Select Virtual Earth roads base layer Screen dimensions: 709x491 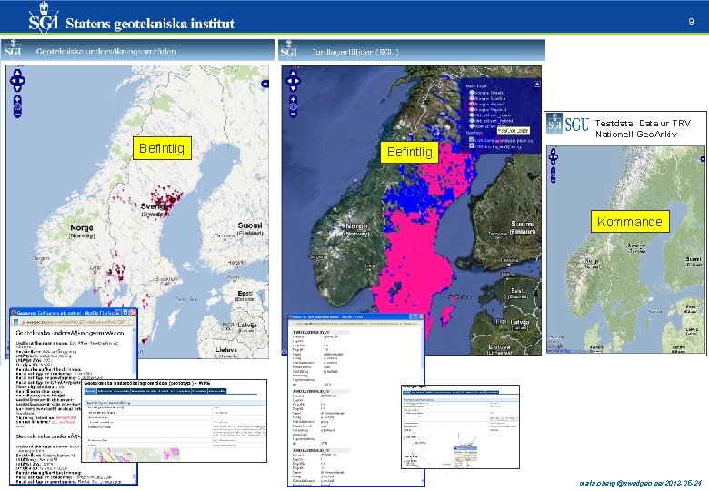click(472, 115)
